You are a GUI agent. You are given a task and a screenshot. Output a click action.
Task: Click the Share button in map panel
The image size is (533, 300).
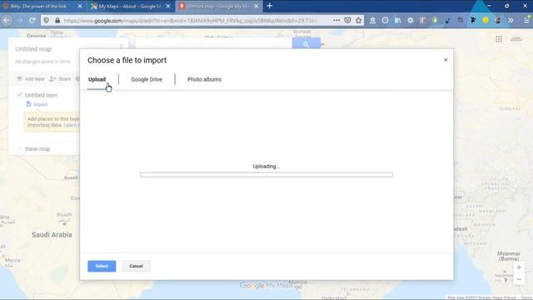60,79
